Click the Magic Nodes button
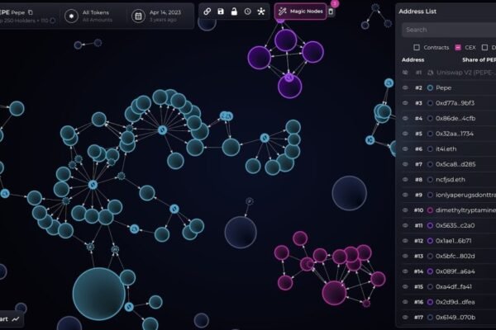The width and height of the screenshot is (496, 330). pyautogui.click(x=301, y=12)
